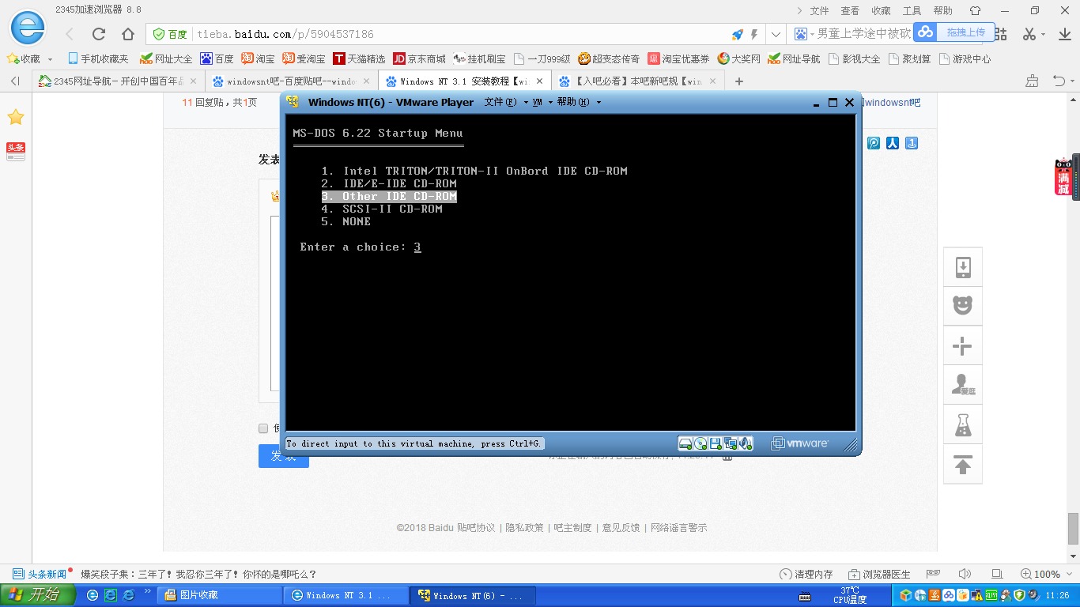Image resolution: width=1080 pixels, height=607 pixels.
Task: Open the scissors tool dropdown arrow
Action: pos(1044,35)
